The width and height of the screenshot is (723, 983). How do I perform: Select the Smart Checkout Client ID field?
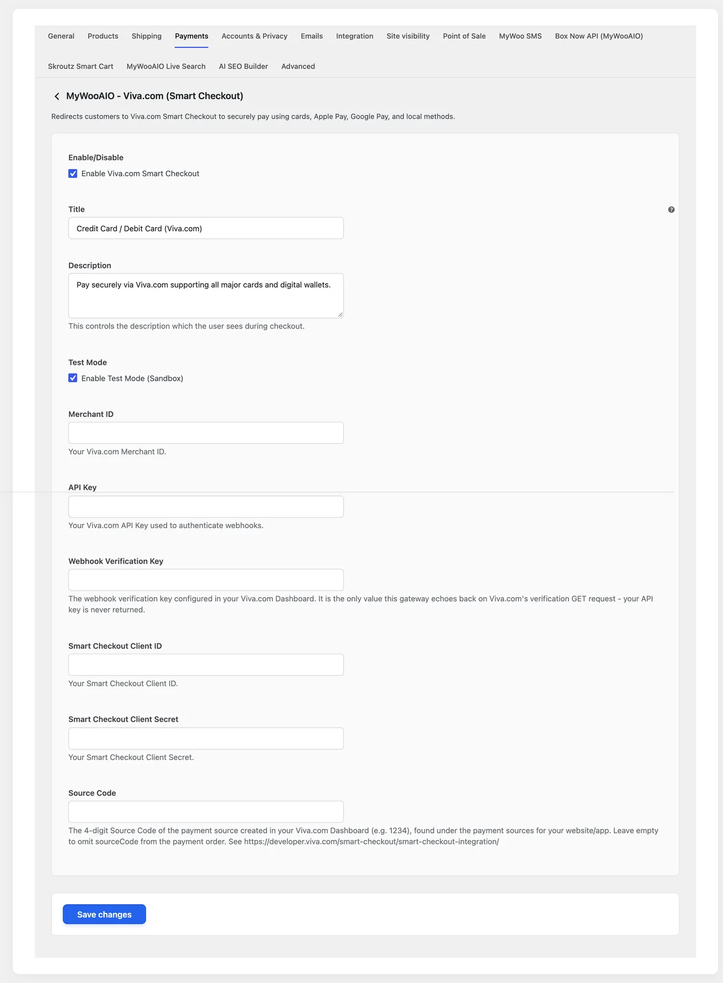(206, 664)
